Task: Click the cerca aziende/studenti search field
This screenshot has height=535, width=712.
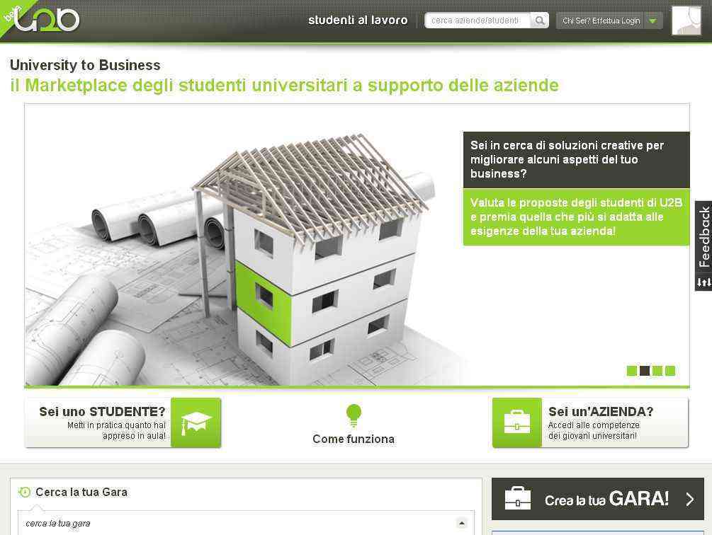Action: coord(478,21)
